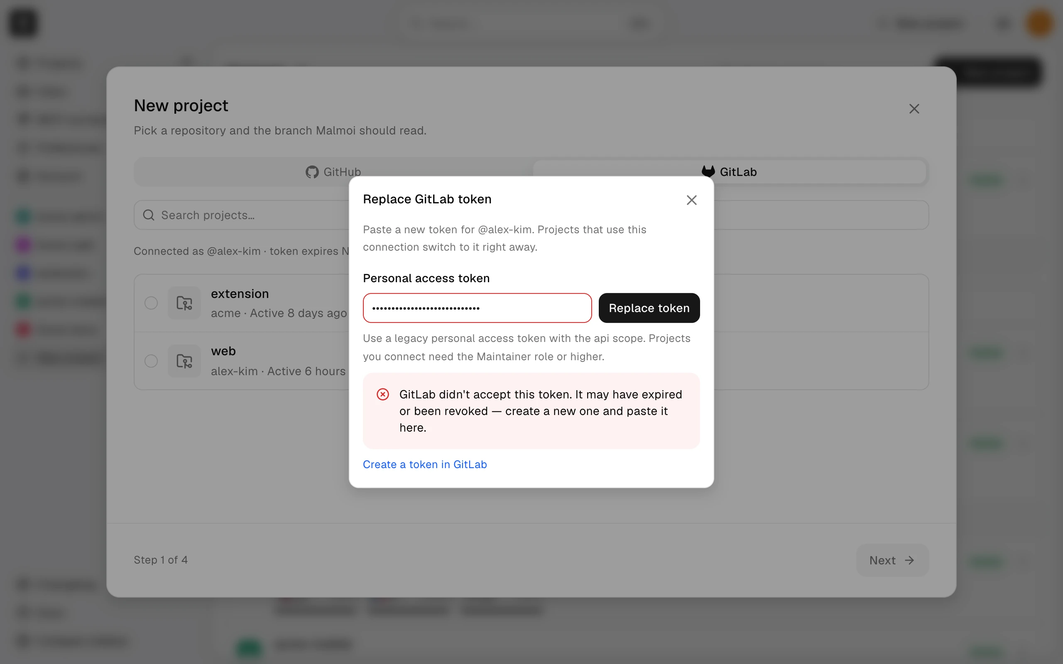Viewport: 1063px width, 664px height.
Task: Click the 'New project' heading
Action: [x=181, y=105]
